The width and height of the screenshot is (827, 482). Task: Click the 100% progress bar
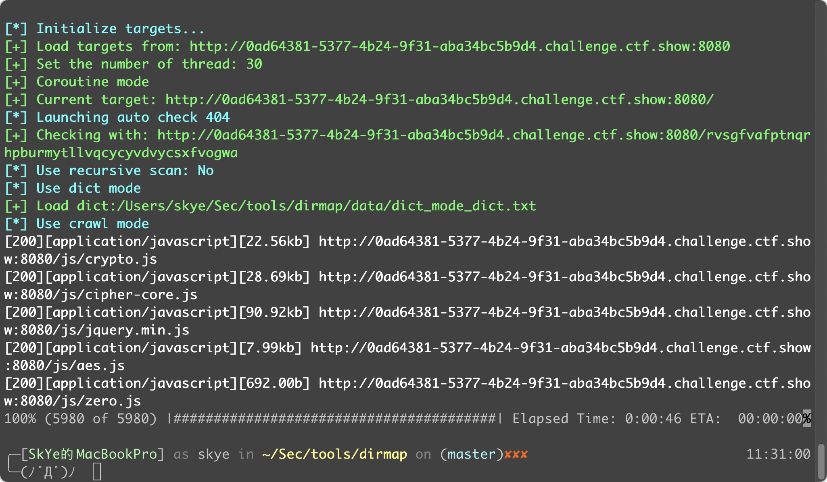click(x=335, y=419)
